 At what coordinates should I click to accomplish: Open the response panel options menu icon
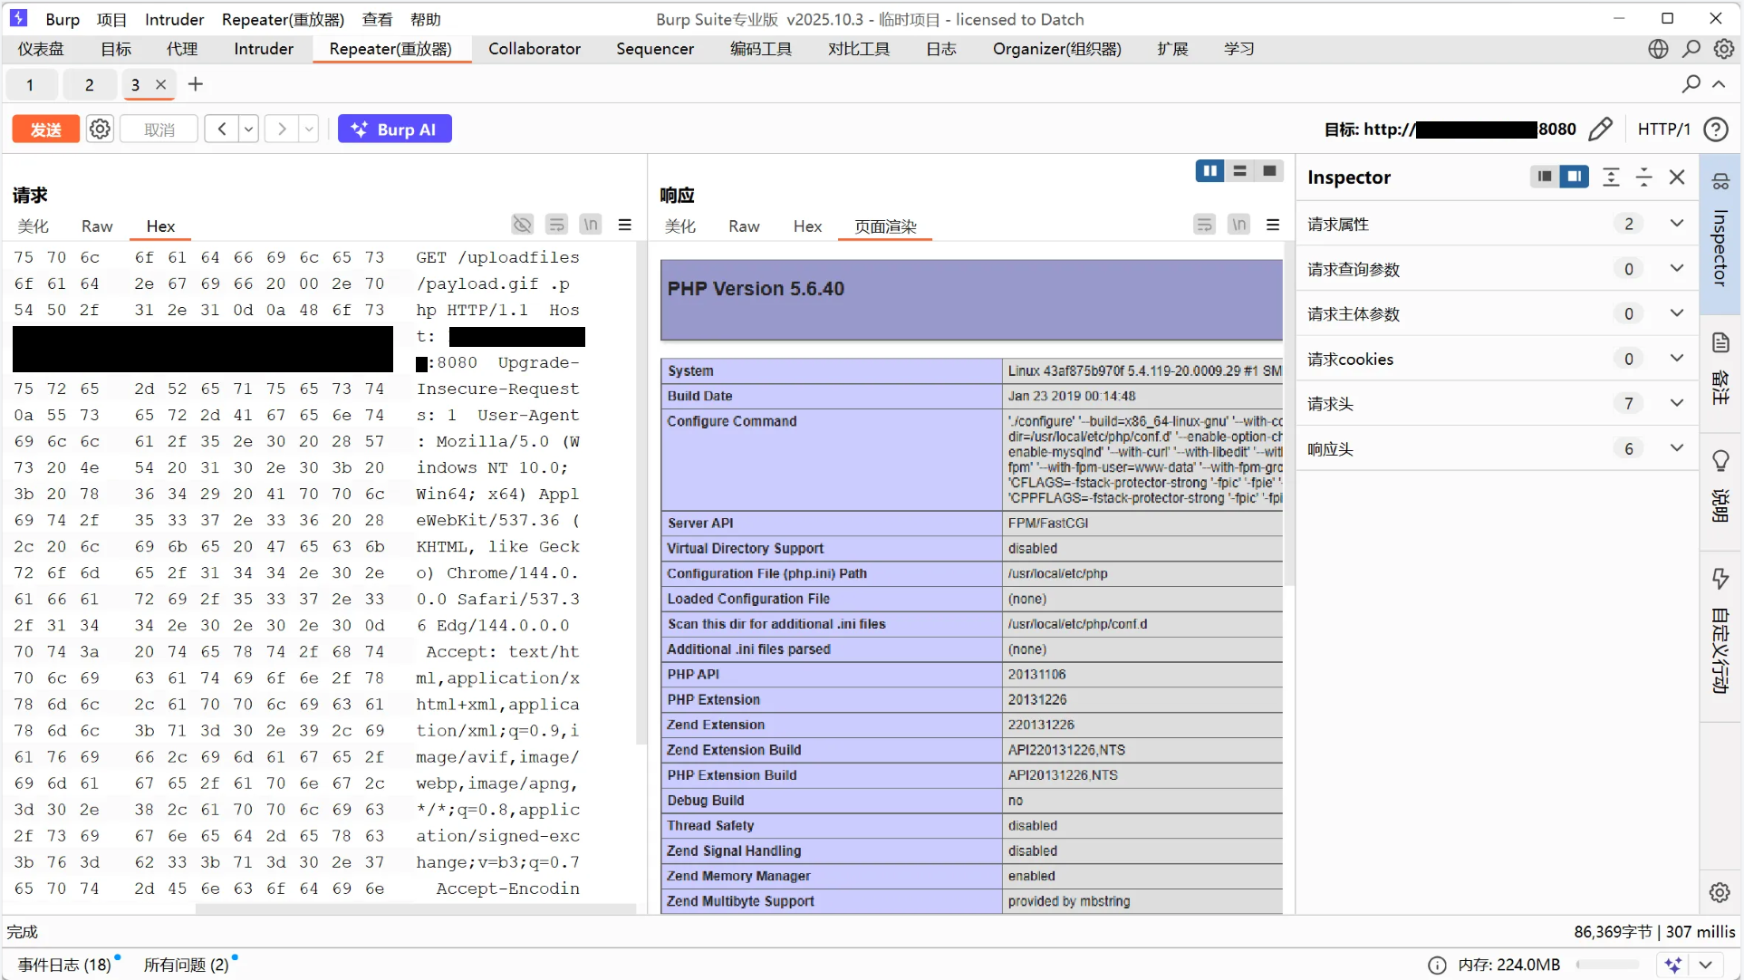tap(1273, 225)
